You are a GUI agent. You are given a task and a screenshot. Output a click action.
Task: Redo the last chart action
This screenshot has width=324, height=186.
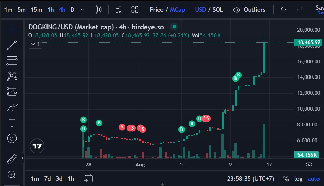pos(300,10)
